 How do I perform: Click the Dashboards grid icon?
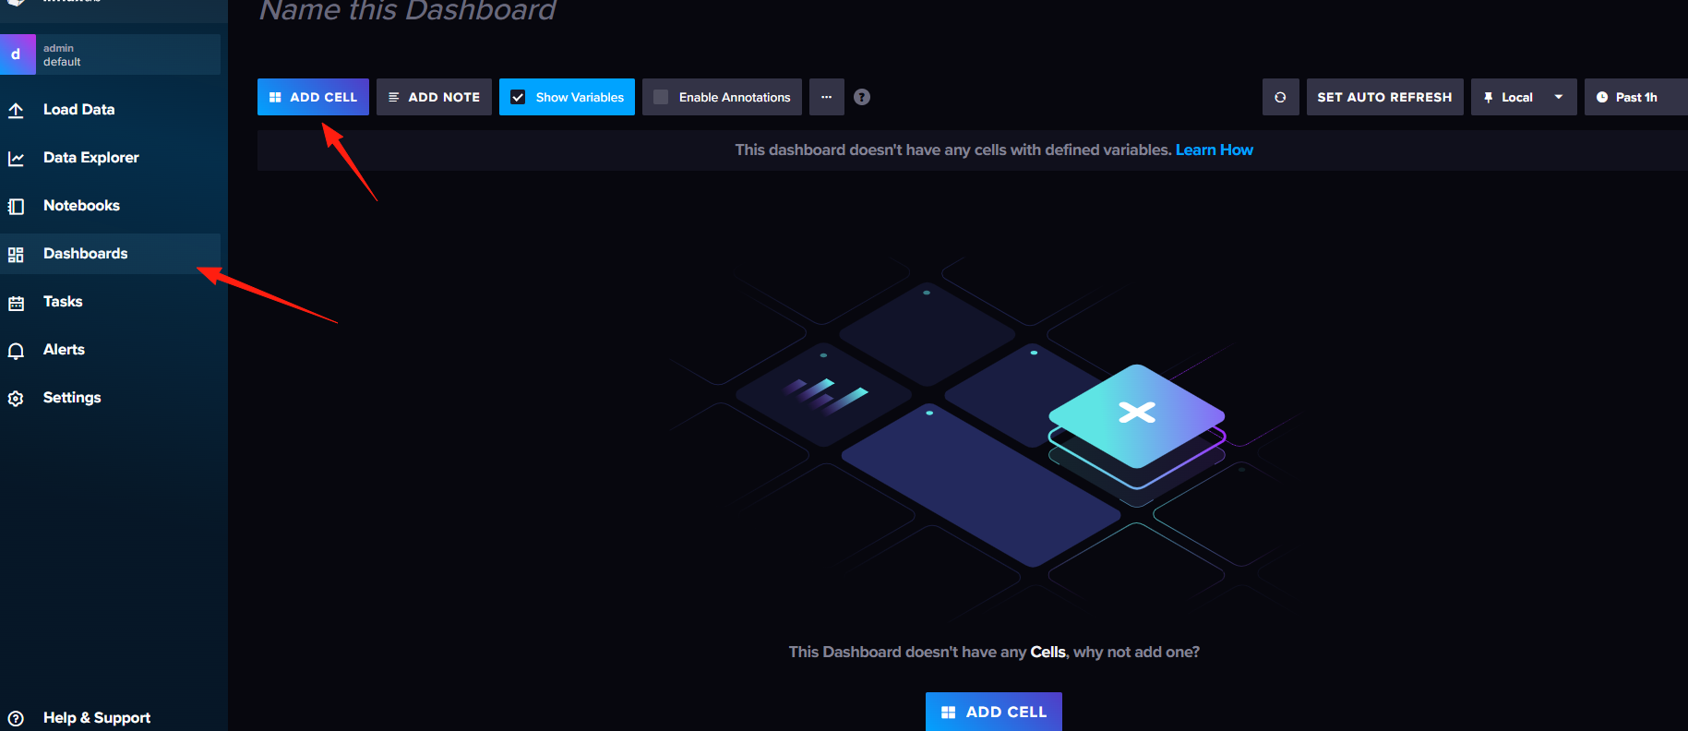16,254
